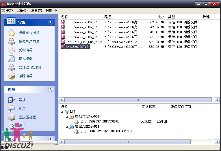
Task: Select the AutoRun2007r2 file name
Action: (x=77, y=47)
